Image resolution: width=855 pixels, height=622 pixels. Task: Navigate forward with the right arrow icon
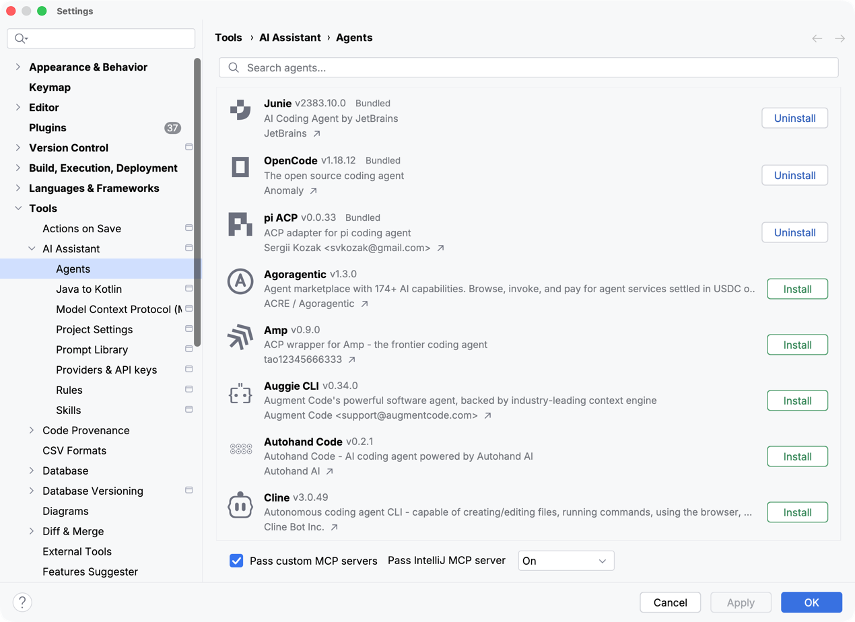click(840, 38)
